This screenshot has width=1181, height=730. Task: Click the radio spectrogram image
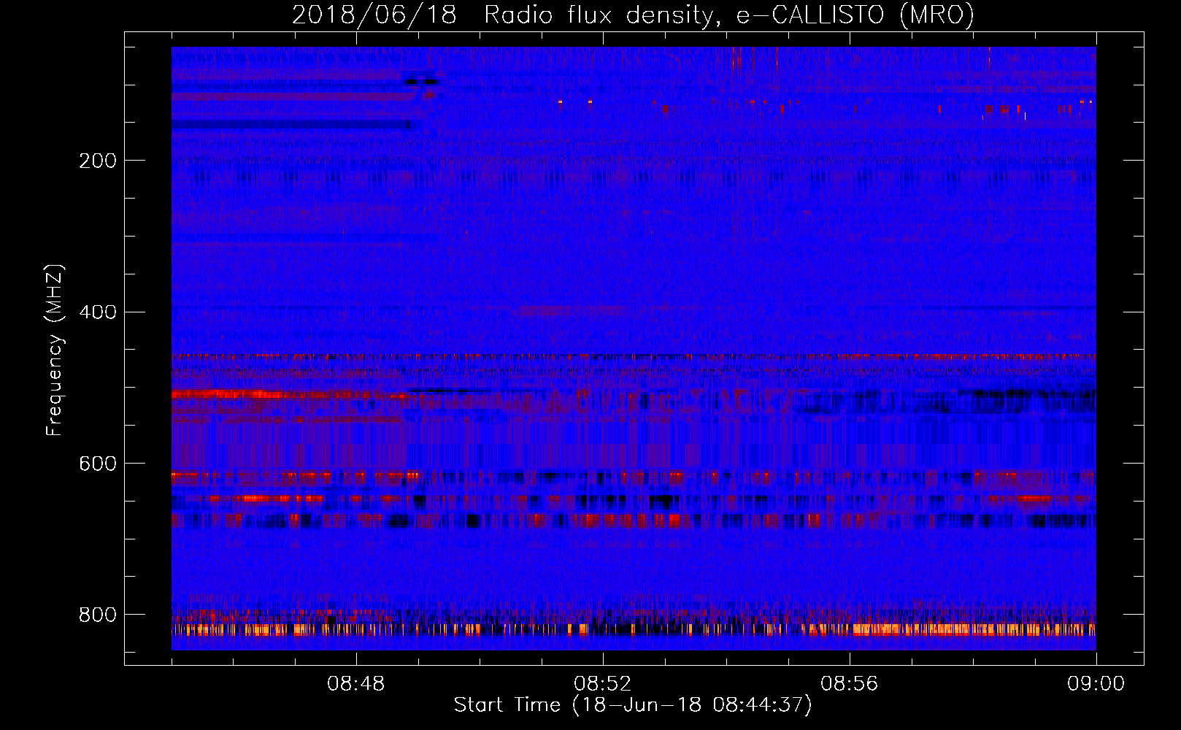coord(634,348)
